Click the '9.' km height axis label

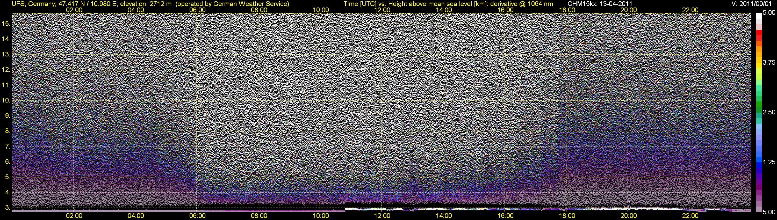[x=8, y=116]
